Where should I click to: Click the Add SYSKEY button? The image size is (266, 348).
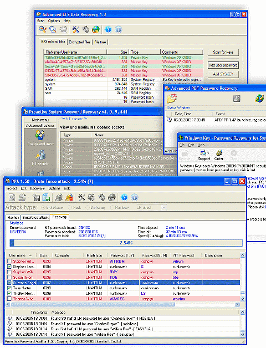click(223, 74)
